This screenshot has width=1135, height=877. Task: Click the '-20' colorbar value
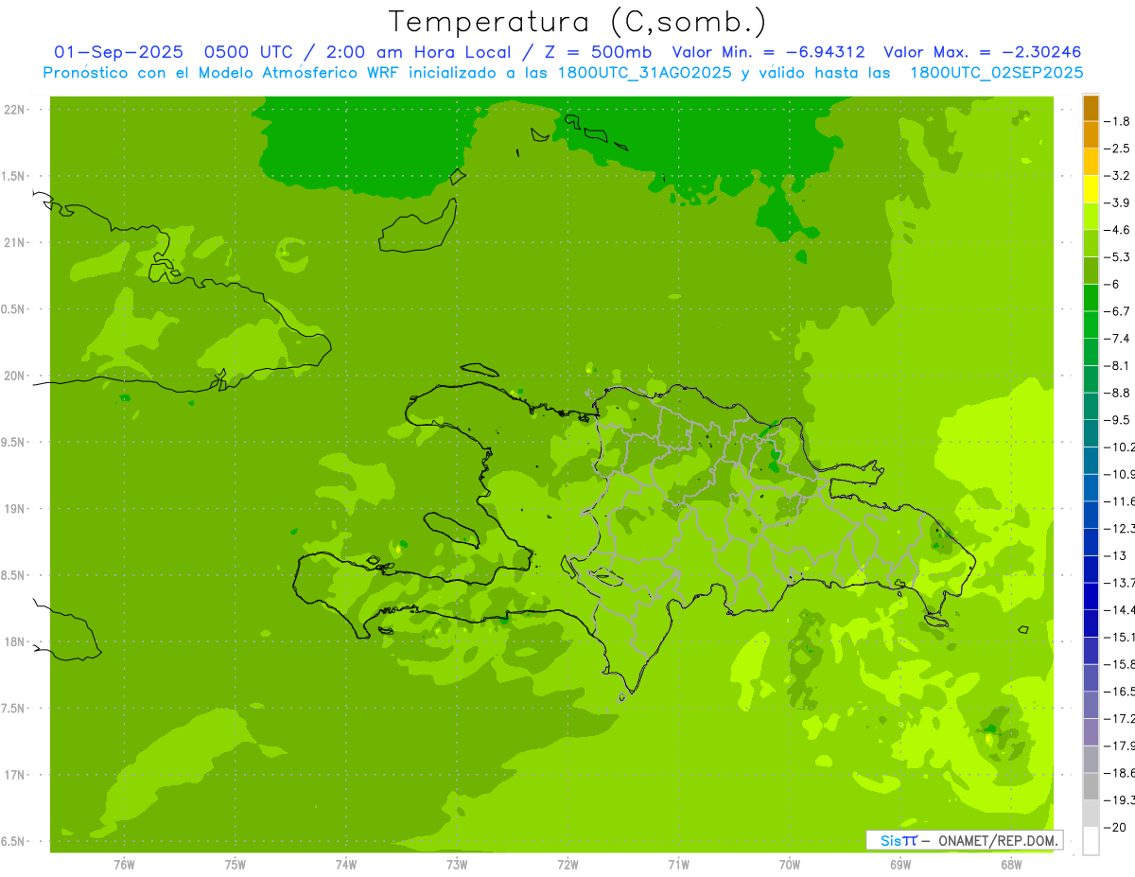tap(1114, 828)
